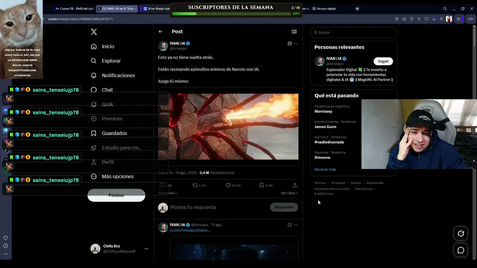Open the Relevante replies sort dropdown
Screen dimensions: 477x268
pyautogui.click(x=168, y=193)
